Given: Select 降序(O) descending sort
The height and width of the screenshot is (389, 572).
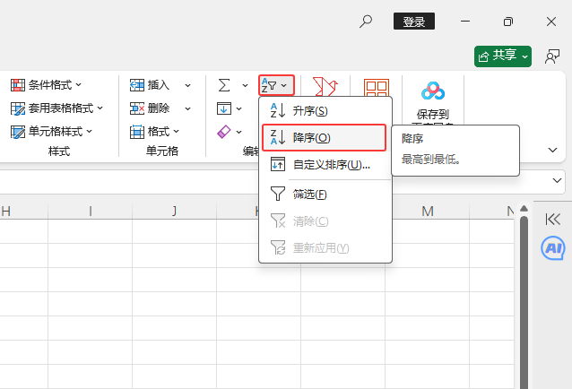Looking at the screenshot, I should tap(311, 137).
